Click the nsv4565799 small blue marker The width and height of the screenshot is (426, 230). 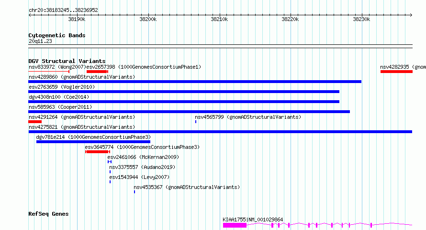(196, 122)
